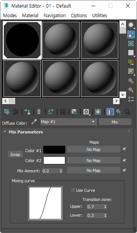
Task: Toggle Show Shaded Material in Viewport
Action: click(x=98, y=112)
